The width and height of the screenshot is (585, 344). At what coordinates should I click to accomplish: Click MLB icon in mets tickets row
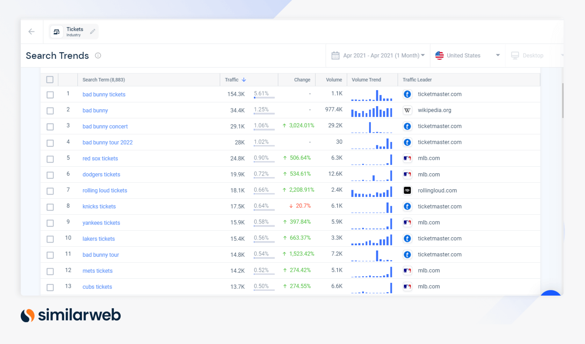click(x=407, y=270)
